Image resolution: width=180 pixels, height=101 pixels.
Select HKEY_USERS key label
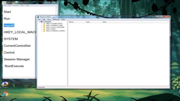tap(51, 29)
